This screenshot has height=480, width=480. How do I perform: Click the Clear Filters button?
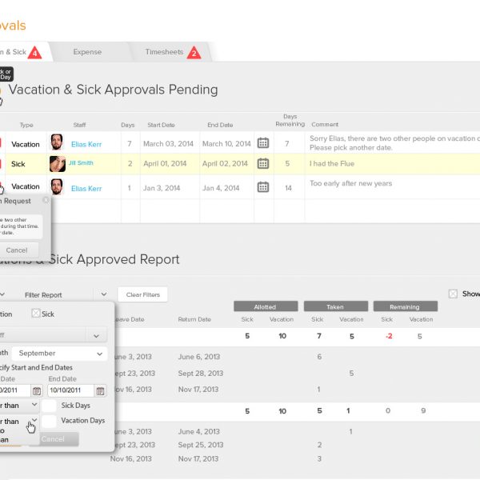(x=142, y=294)
